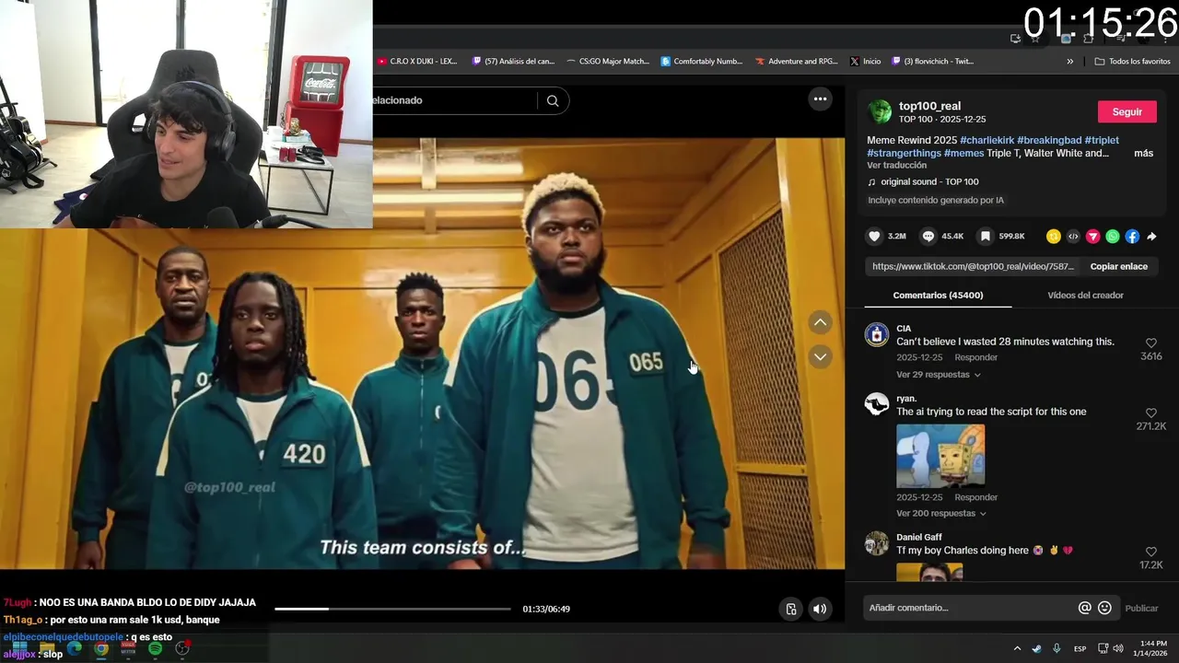Open Spotify from the taskbar
The image size is (1179, 663).
pos(155,648)
